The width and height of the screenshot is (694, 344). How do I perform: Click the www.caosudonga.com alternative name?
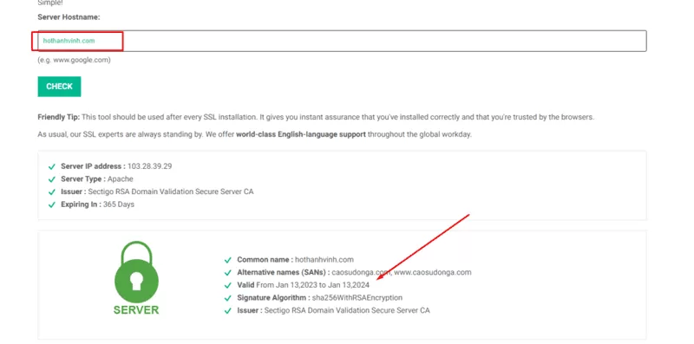point(432,272)
